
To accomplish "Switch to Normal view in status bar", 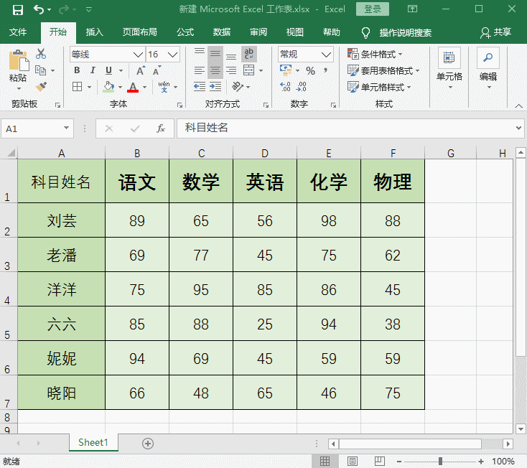I will 325,462.
